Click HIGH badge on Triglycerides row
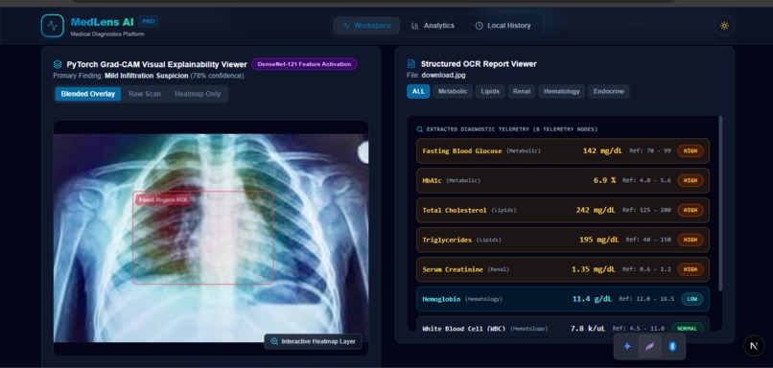773x368 pixels. 691,240
